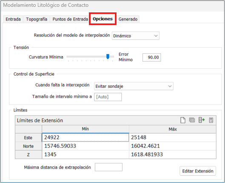
Task: Click the rows icon with green plus
Action: [202, 120]
